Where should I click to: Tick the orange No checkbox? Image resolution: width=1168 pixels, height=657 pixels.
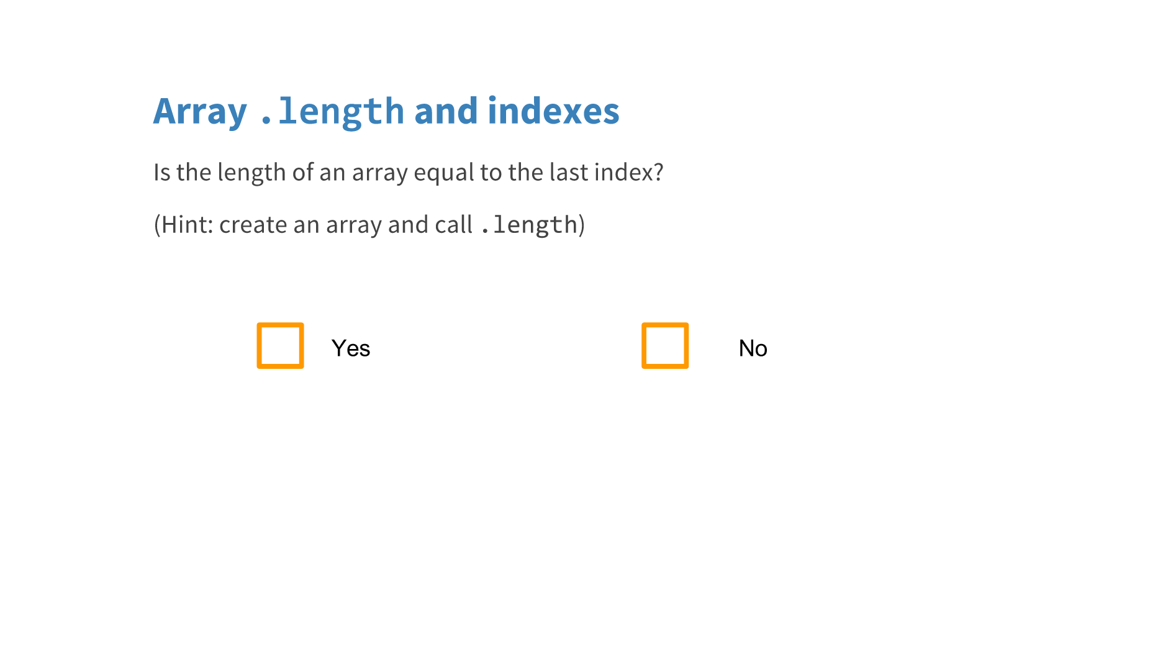point(664,345)
